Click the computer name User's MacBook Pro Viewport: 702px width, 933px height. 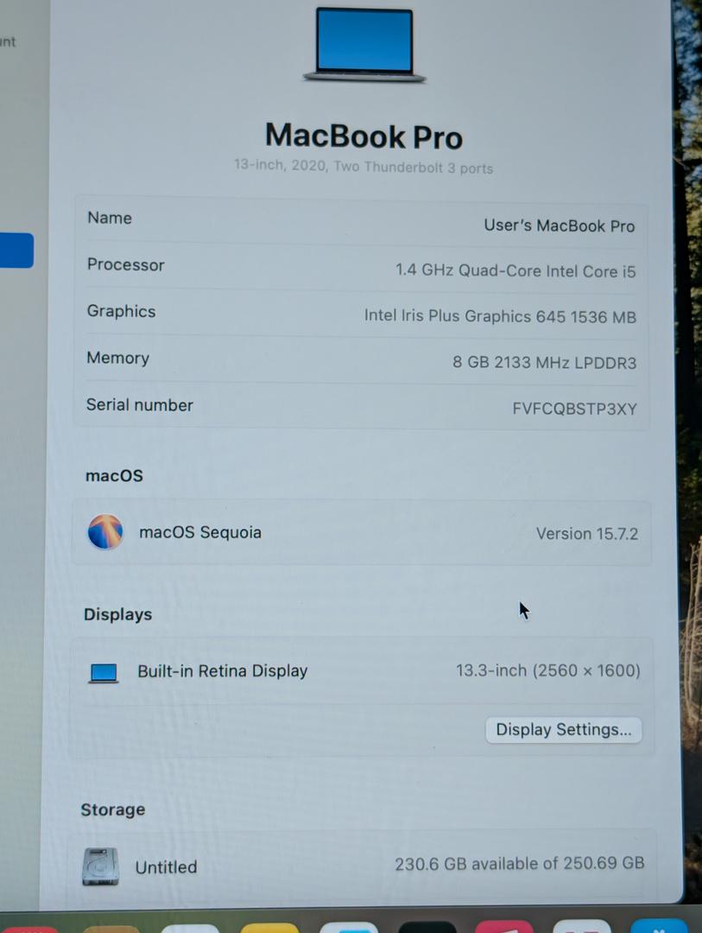coord(559,225)
